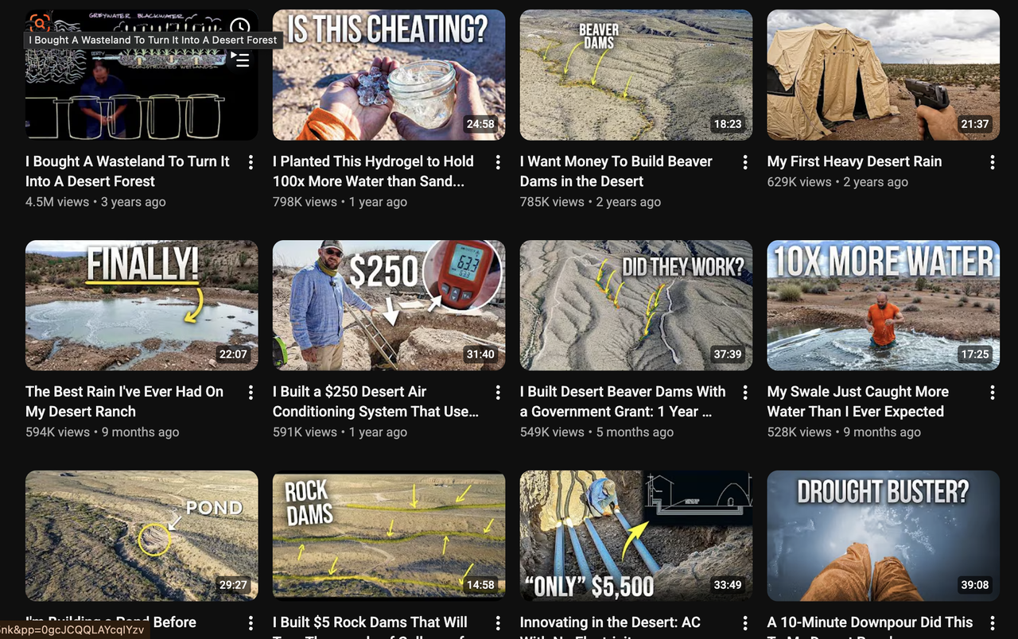Open the "ONLY" $5,500 pipes thumbnail

636,536
